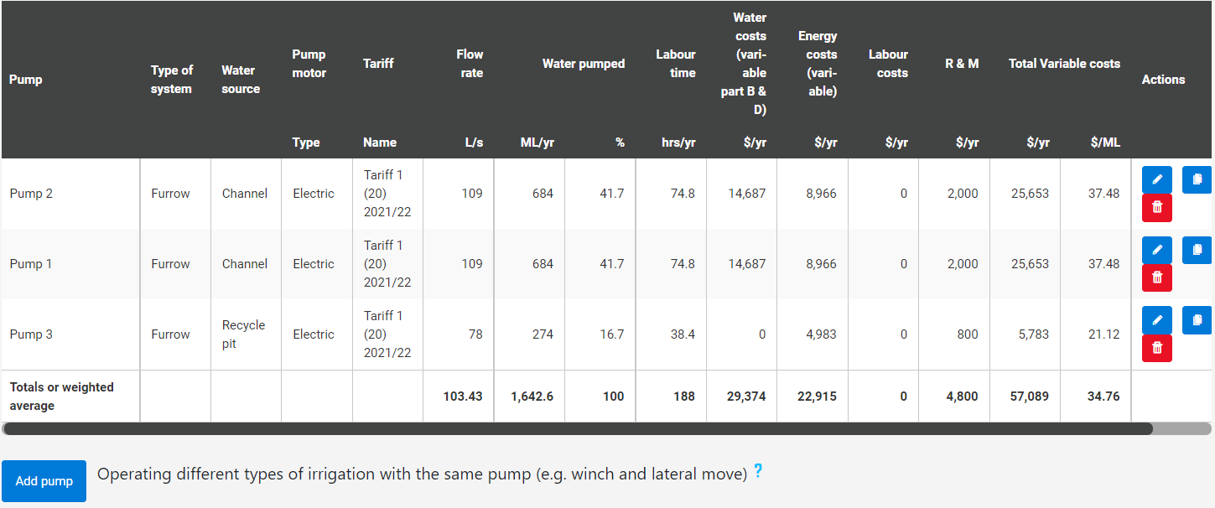Delete Pump 2 with the trash icon
The height and width of the screenshot is (508, 1215).
pos(1156,208)
